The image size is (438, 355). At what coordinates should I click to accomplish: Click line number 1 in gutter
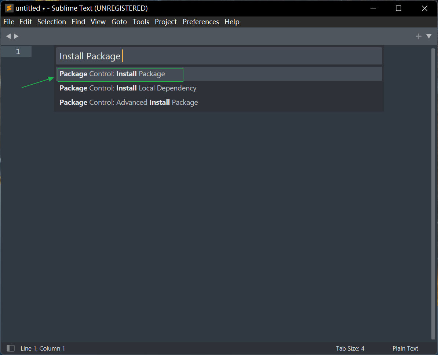pos(18,52)
